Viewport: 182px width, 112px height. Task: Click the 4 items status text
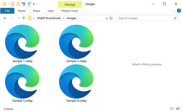[x=9, y=109]
